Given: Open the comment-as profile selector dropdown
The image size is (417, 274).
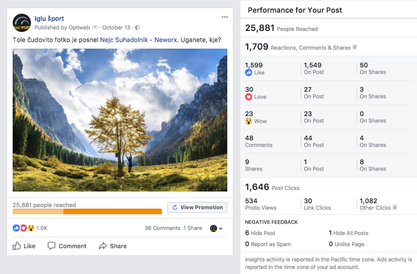Looking at the screenshot, I should click(217, 228).
